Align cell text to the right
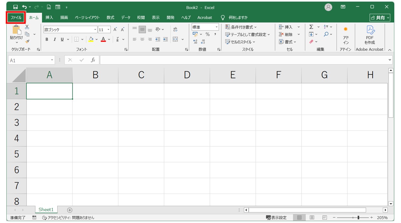The image size is (401, 223). click(150, 39)
